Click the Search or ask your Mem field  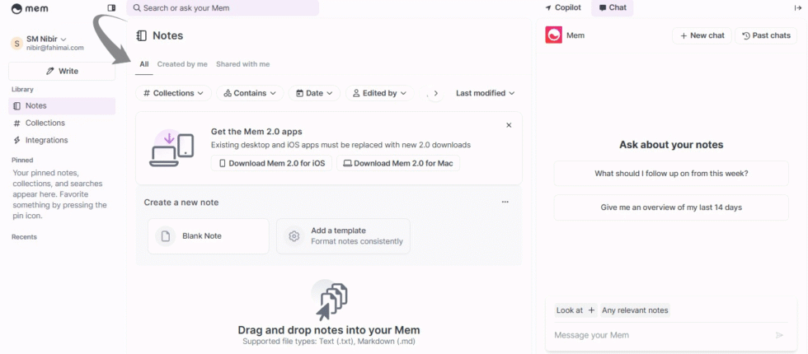point(223,8)
